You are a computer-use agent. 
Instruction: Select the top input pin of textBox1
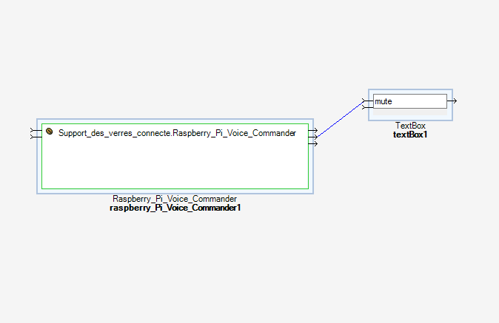pyautogui.click(x=365, y=101)
